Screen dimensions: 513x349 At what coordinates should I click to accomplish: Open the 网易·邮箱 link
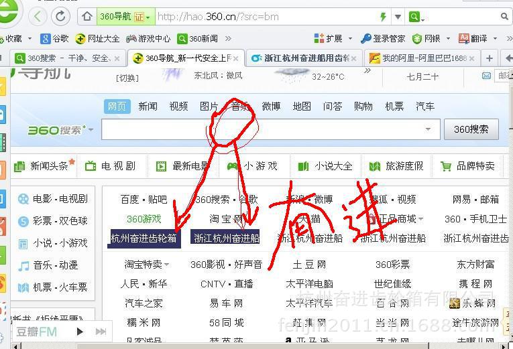pos(475,199)
